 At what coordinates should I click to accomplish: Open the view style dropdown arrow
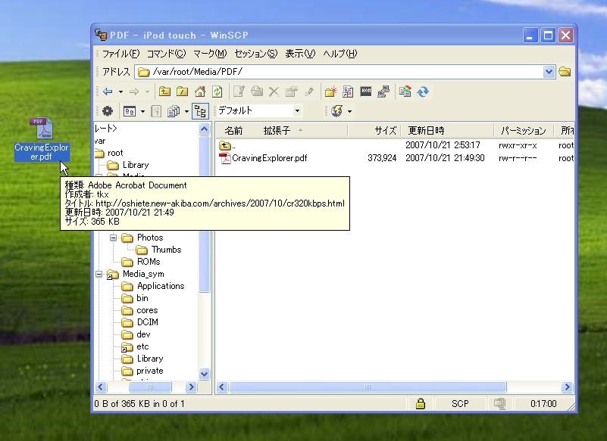[x=142, y=111]
